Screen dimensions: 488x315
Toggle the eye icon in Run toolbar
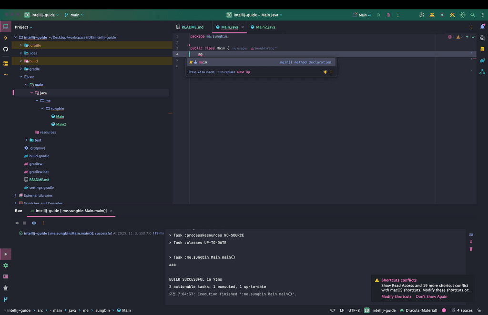click(x=34, y=223)
